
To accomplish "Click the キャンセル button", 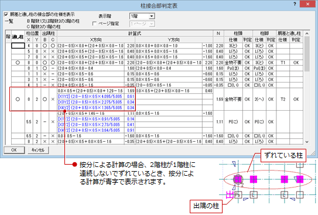I will (38, 150).
